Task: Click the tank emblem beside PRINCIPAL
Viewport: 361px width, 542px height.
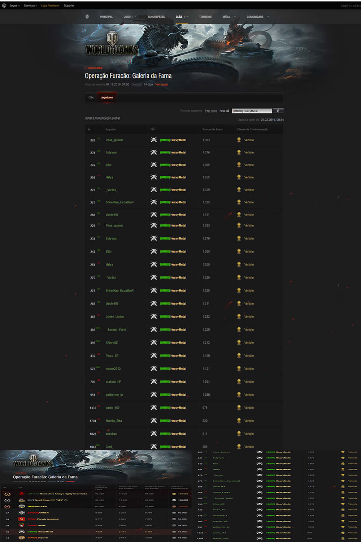Action: (87, 17)
